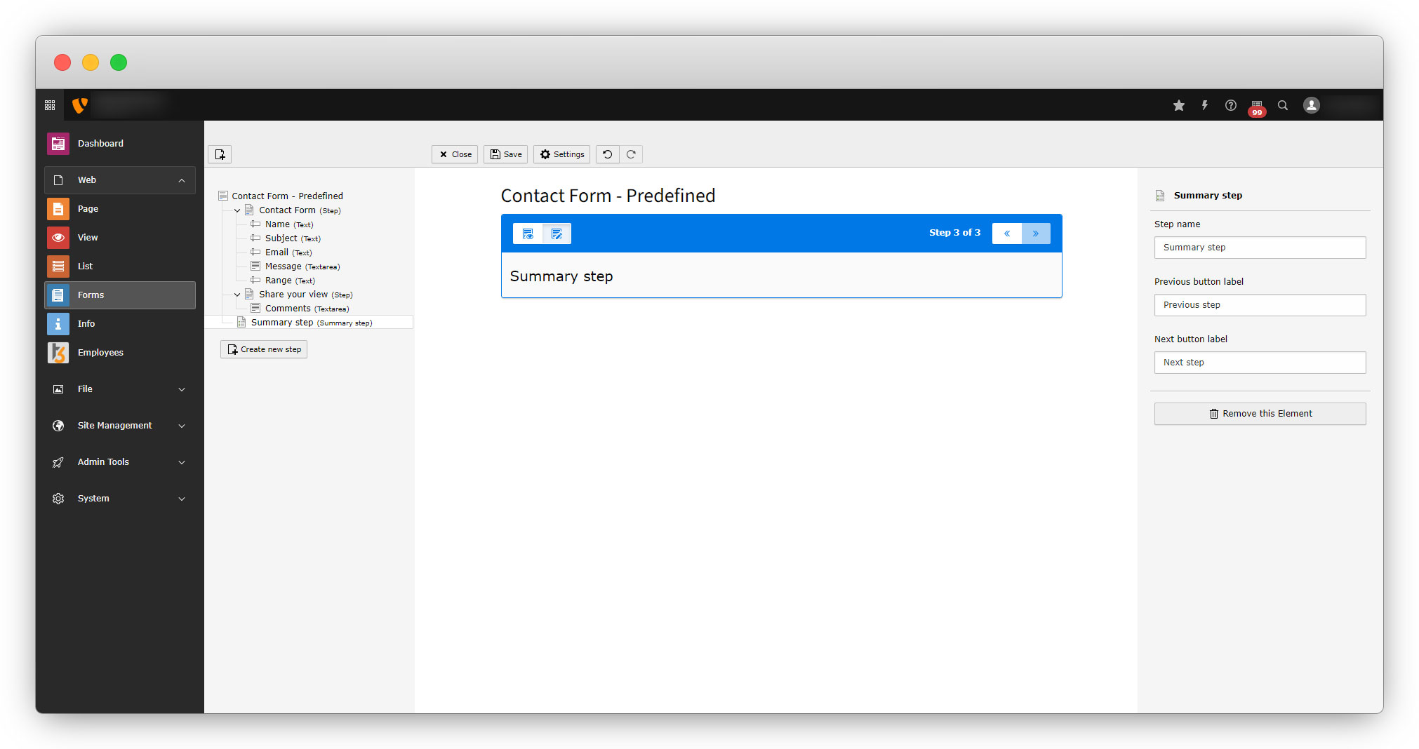This screenshot has width=1419, height=749.
Task: Collapse the Share your view tree node
Action: tap(237, 295)
